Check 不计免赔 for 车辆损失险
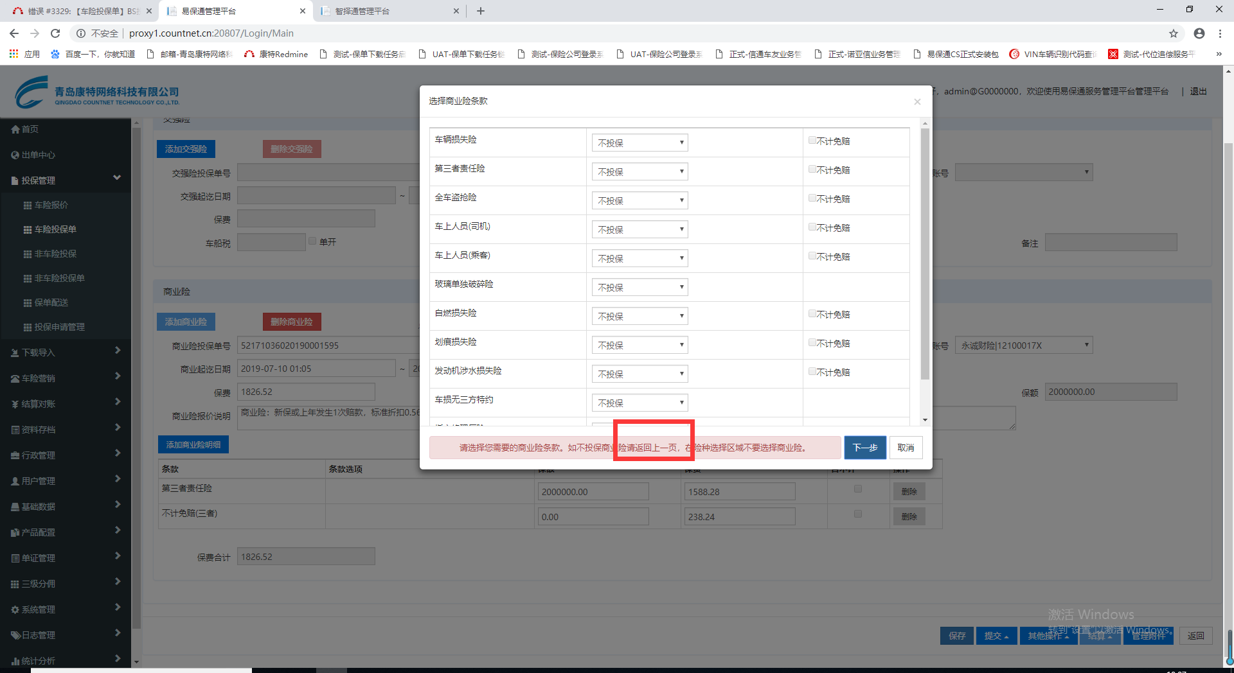 (x=812, y=141)
